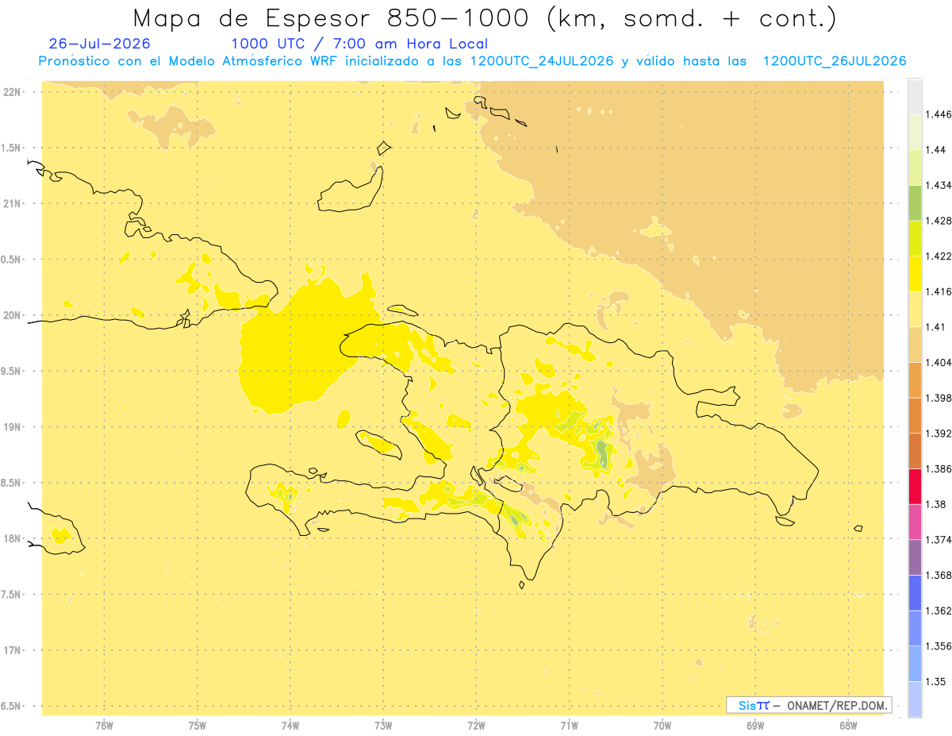Viewport: 952px width, 736px height.
Task: Click the longitude label 71W
Action: [x=569, y=726]
